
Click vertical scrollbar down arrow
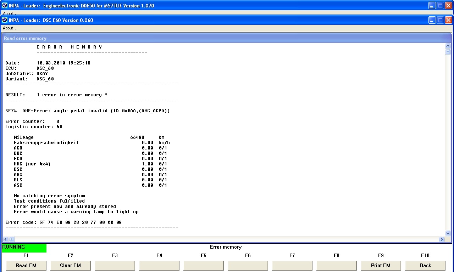pos(448,233)
